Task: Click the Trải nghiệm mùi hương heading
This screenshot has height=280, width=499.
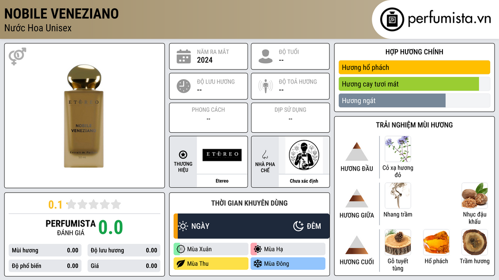Action: click(x=414, y=125)
